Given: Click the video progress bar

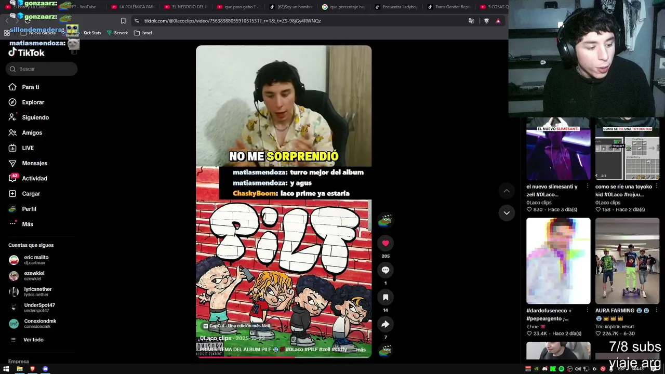Looking at the screenshot, I should tap(284, 357).
